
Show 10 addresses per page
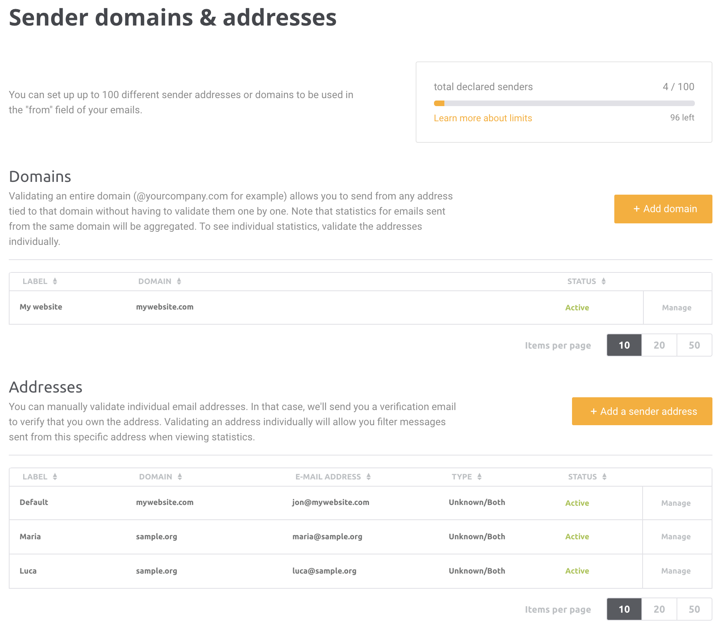624,609
